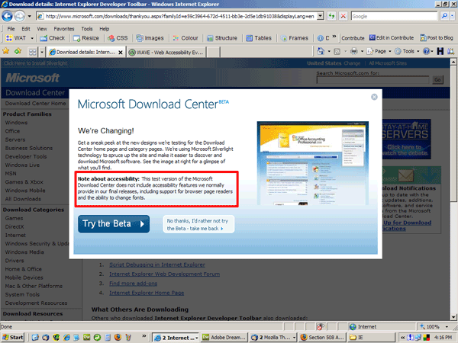This screenshot has height=343, width=458.
Task: Open the Favorites menu
Action: (x=63, y=29)
